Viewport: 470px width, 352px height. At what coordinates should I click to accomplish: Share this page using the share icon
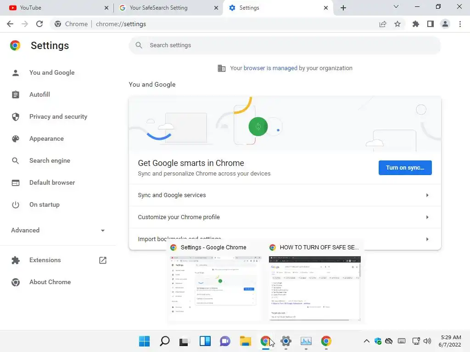tap(383, 24)
